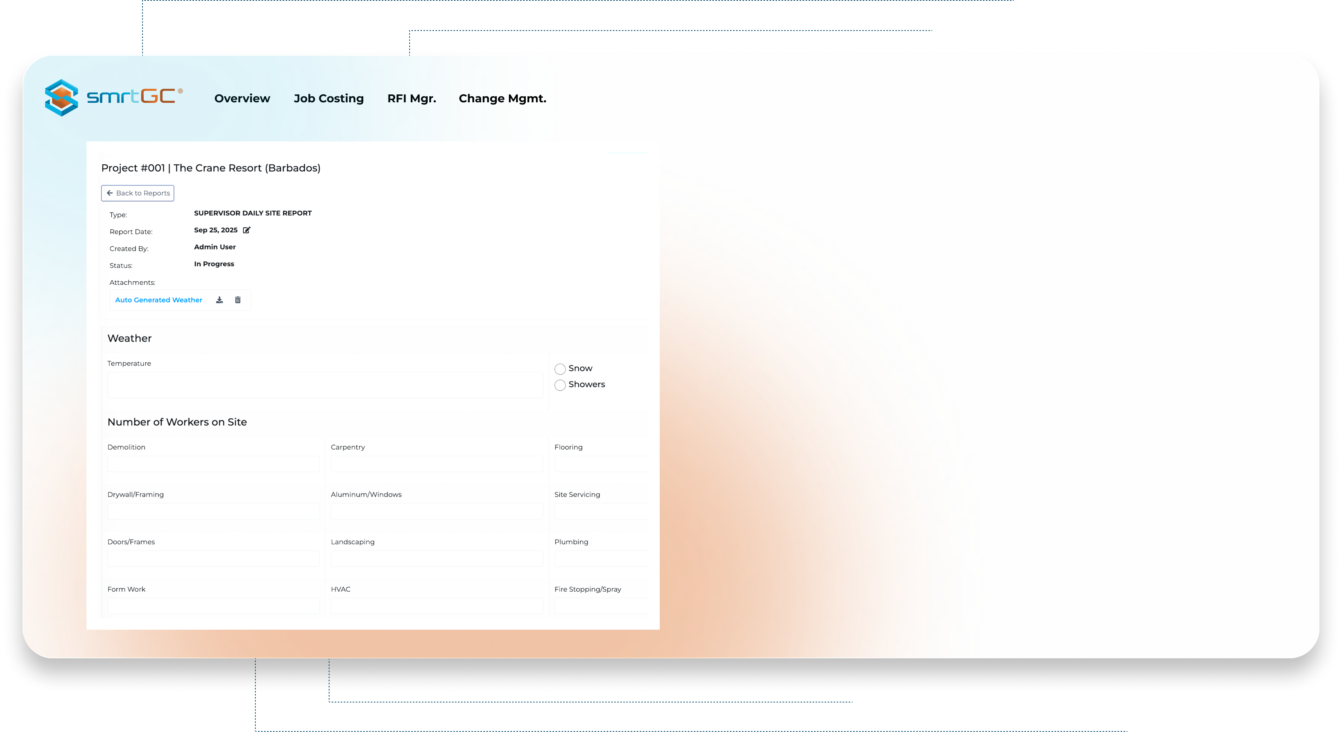Click the Landscaping input box

437,559
